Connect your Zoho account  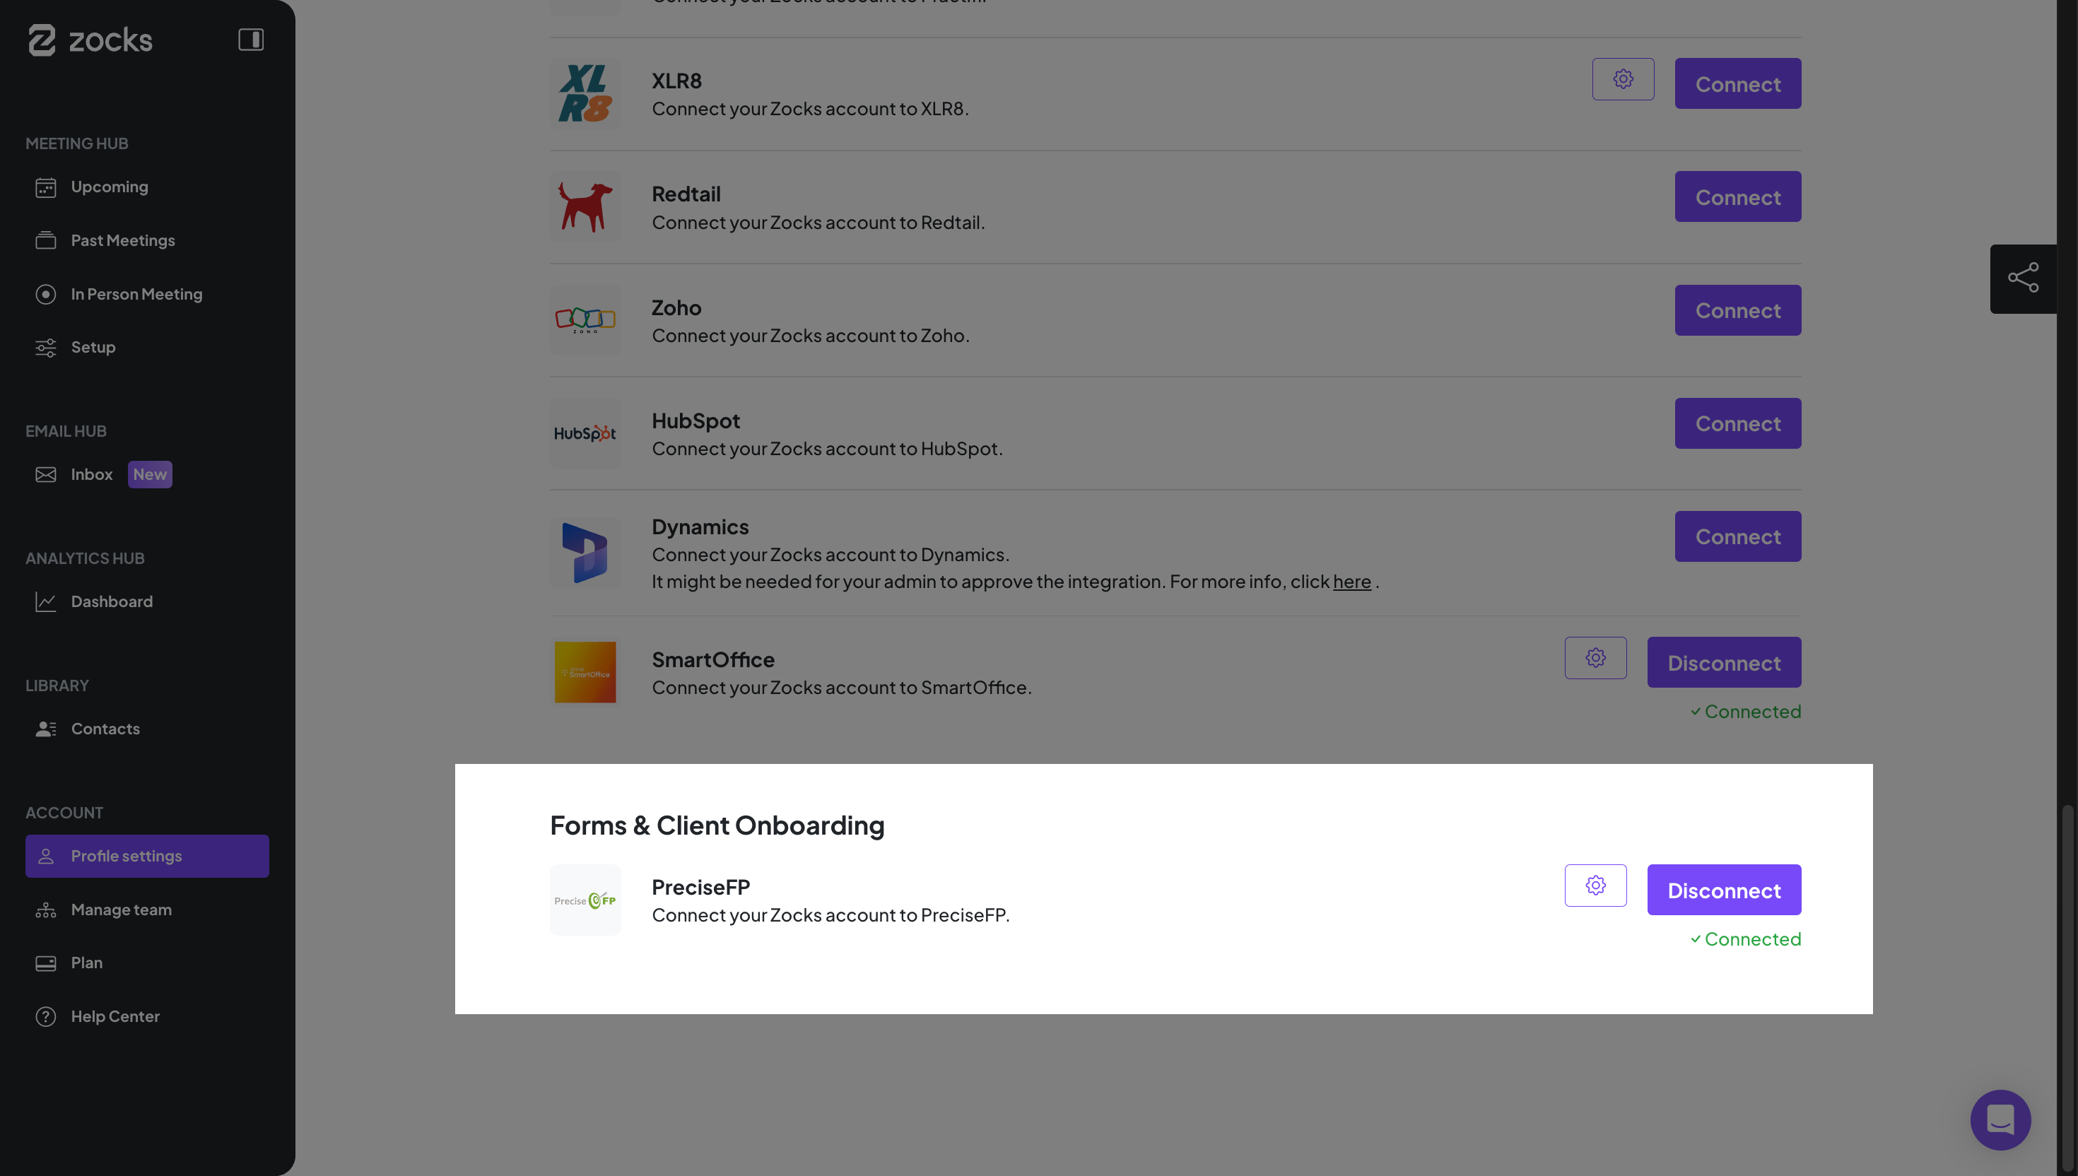[x=1737, y=310]
